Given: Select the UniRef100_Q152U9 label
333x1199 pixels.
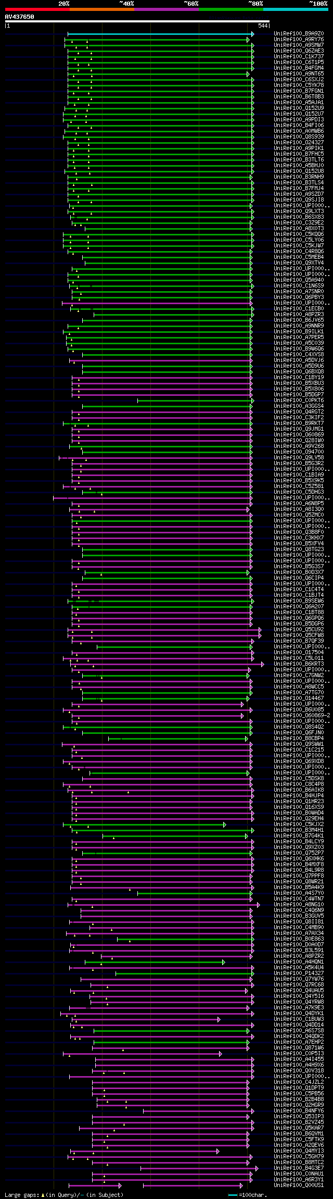Looking at the screenshot, I should [x=299, y=108].
